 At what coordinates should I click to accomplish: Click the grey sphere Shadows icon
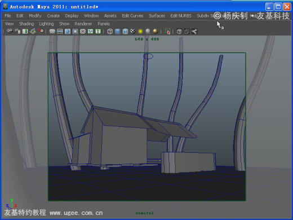[148, 31]
